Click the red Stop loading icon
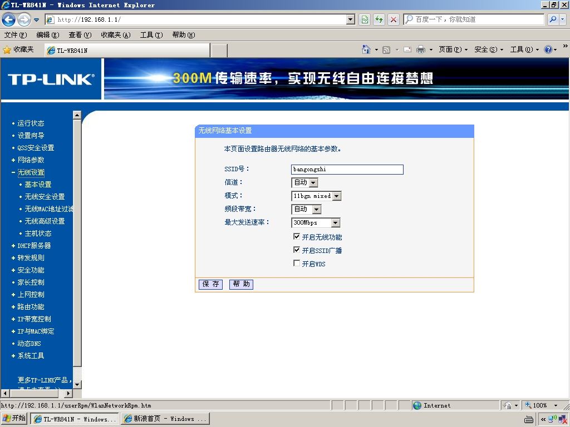This screenshot has height=427, width=570. pyautogui.click(x=394, y=19)
